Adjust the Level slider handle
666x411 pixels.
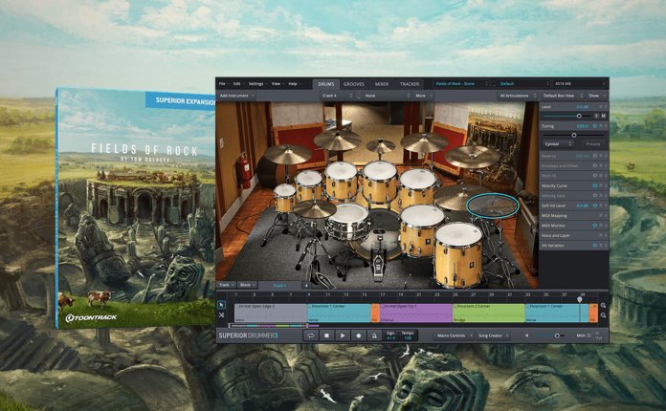click(x=579, y=116)
